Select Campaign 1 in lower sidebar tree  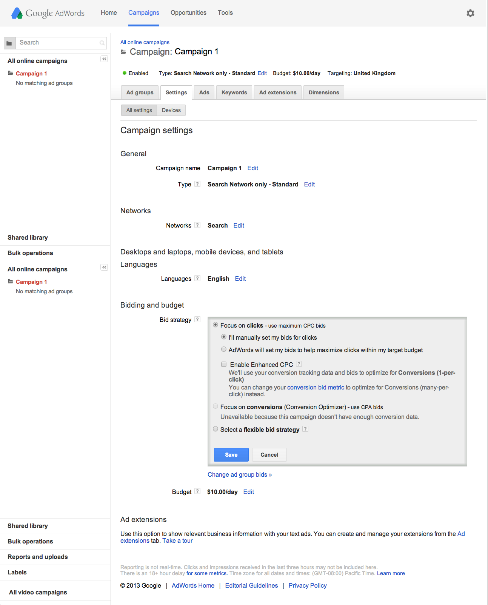tap(31, 282)
